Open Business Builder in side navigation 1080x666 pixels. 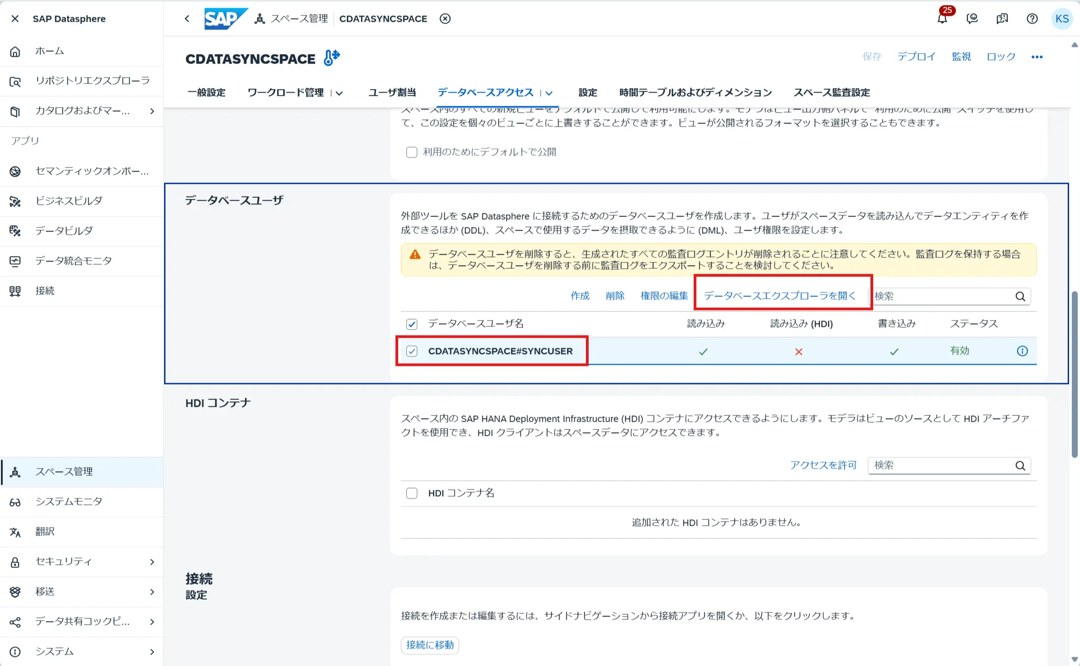click(x=69, y=201)
